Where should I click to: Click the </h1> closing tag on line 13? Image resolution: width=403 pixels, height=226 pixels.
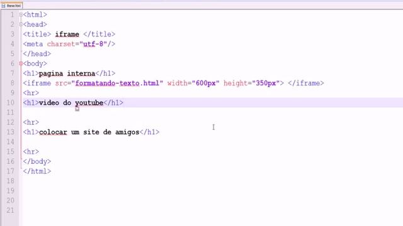coord(150,132)
